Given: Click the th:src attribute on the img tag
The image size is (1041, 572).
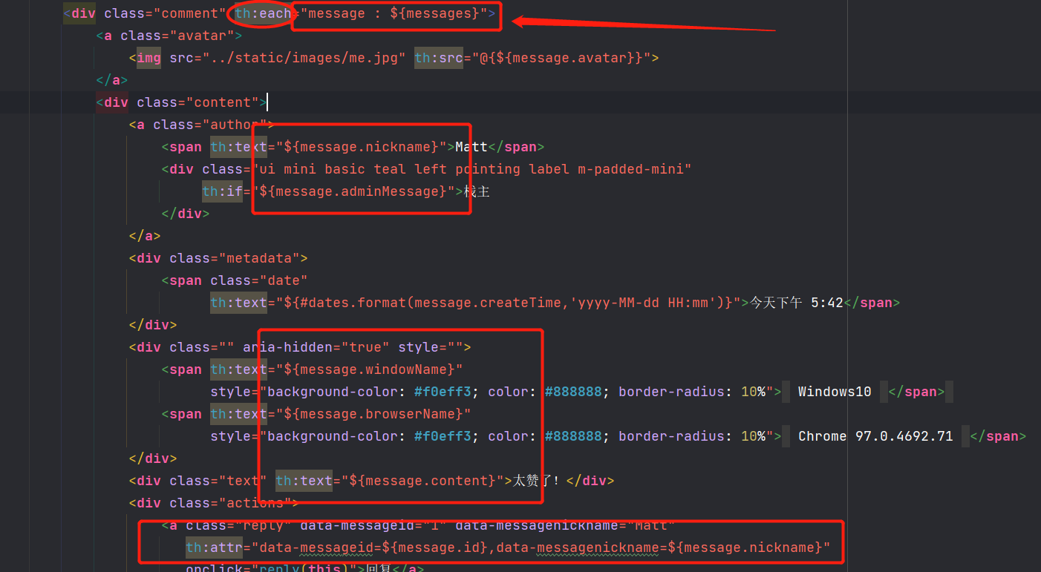Looking at the screenshot, I should tap(439, 58).
